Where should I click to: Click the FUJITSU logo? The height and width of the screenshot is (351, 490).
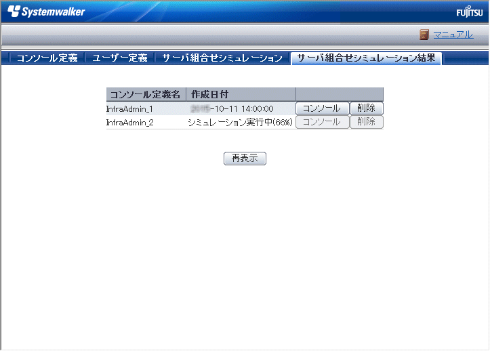(x=470, y=12)
